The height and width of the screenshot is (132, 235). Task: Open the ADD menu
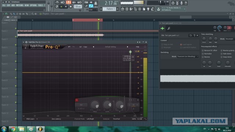click(x=13, y=5)
